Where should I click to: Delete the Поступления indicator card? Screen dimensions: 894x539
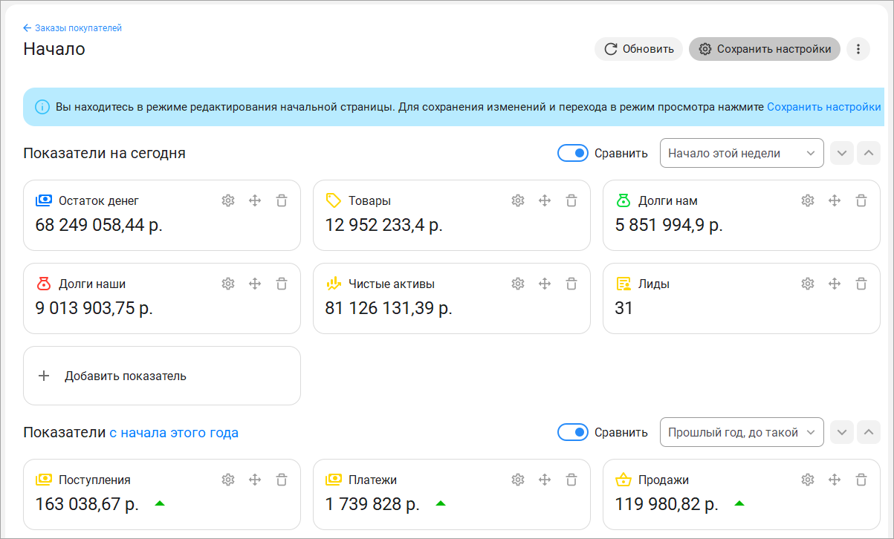pos(282,480)
